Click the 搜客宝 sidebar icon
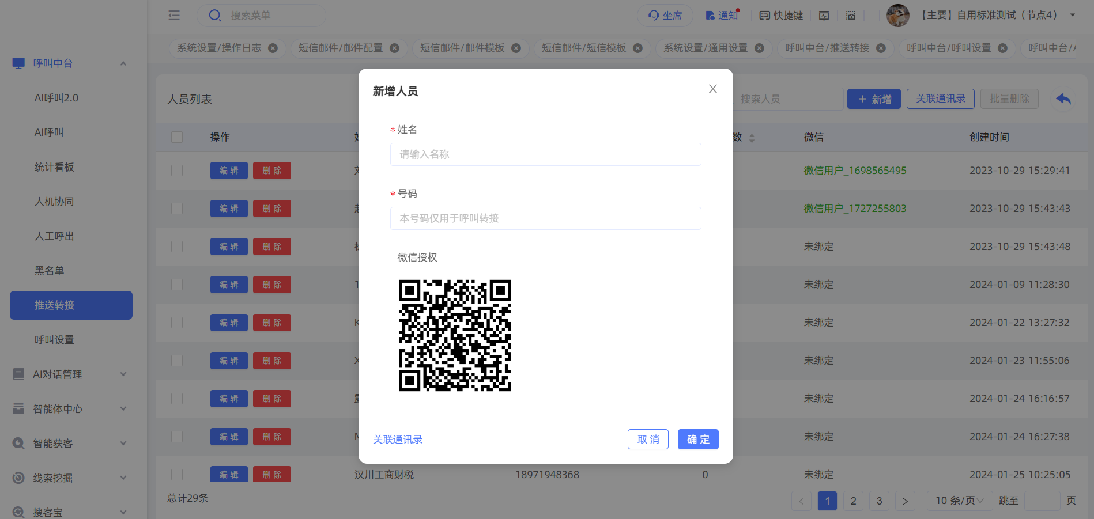1094x519 pixels. click(18, 512)
